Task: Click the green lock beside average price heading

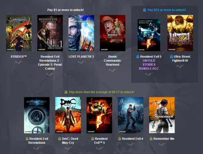Action: point(66,92)
